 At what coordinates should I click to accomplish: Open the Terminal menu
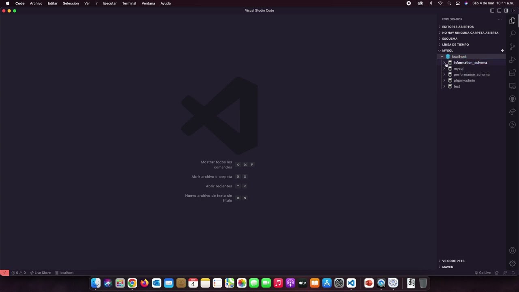point(129,3)
